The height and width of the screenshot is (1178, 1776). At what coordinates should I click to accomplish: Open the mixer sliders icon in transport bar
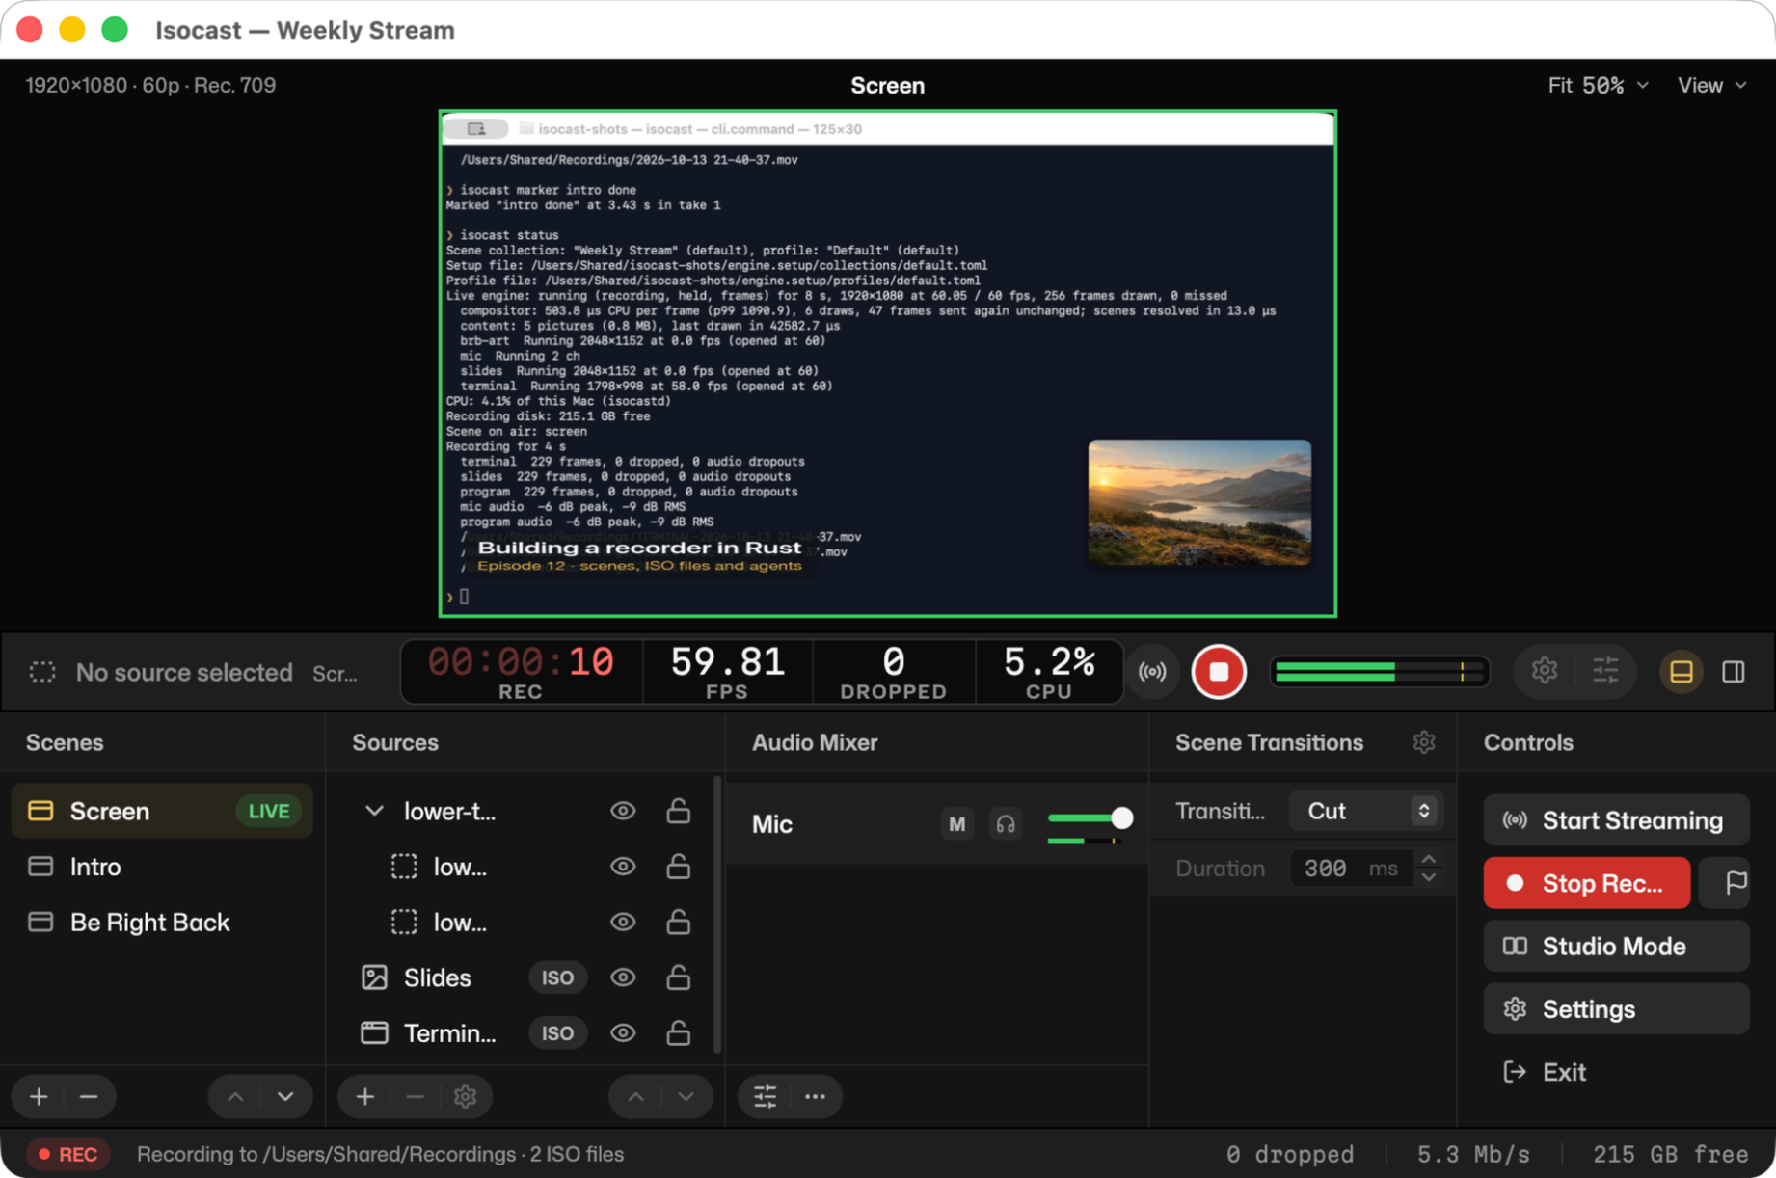(x=1605, y=671)
